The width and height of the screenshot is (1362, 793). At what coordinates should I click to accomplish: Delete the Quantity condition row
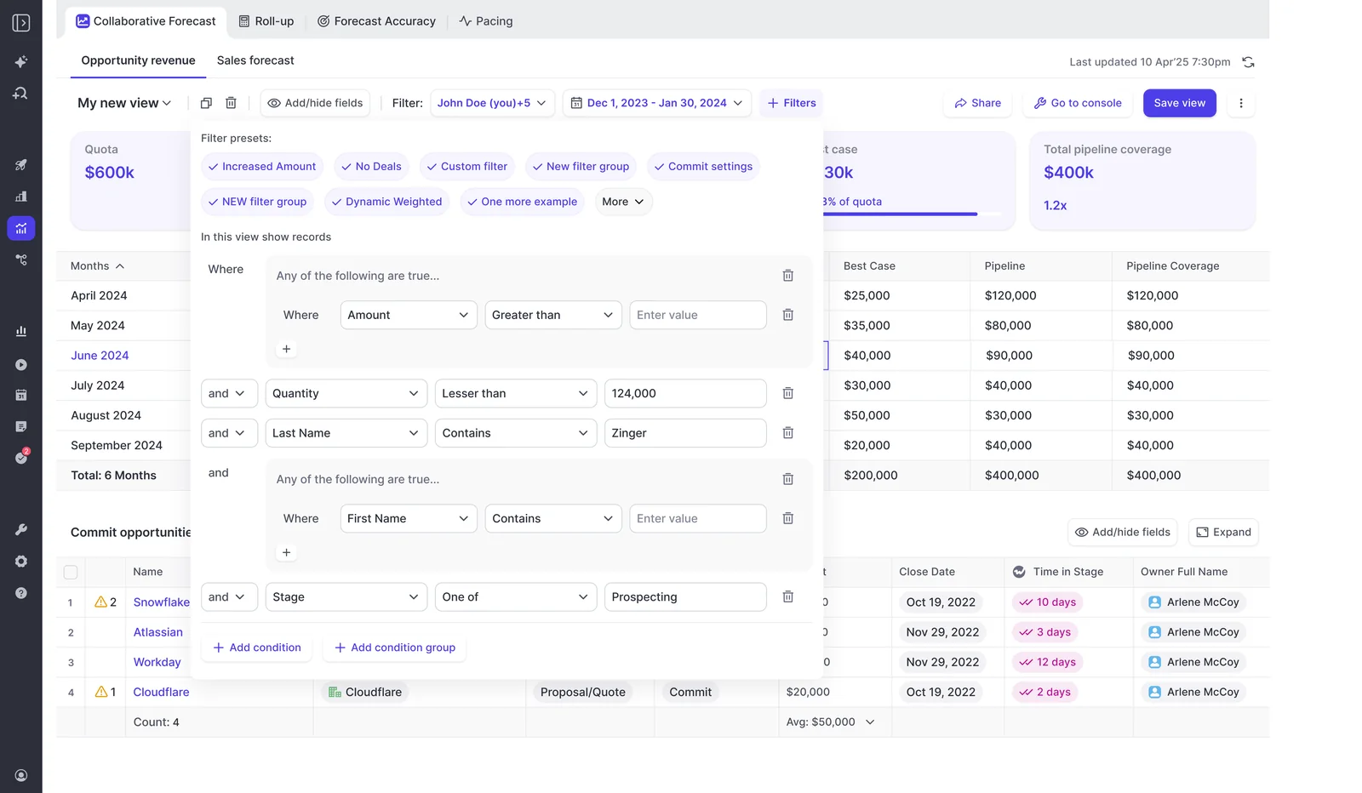pyautogui.click(x=788, y=393)
